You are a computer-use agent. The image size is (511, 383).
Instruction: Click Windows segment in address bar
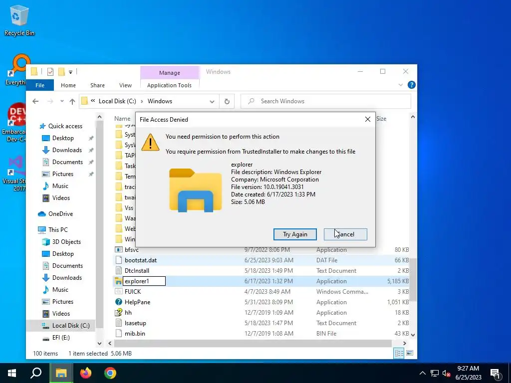point(160,101)
